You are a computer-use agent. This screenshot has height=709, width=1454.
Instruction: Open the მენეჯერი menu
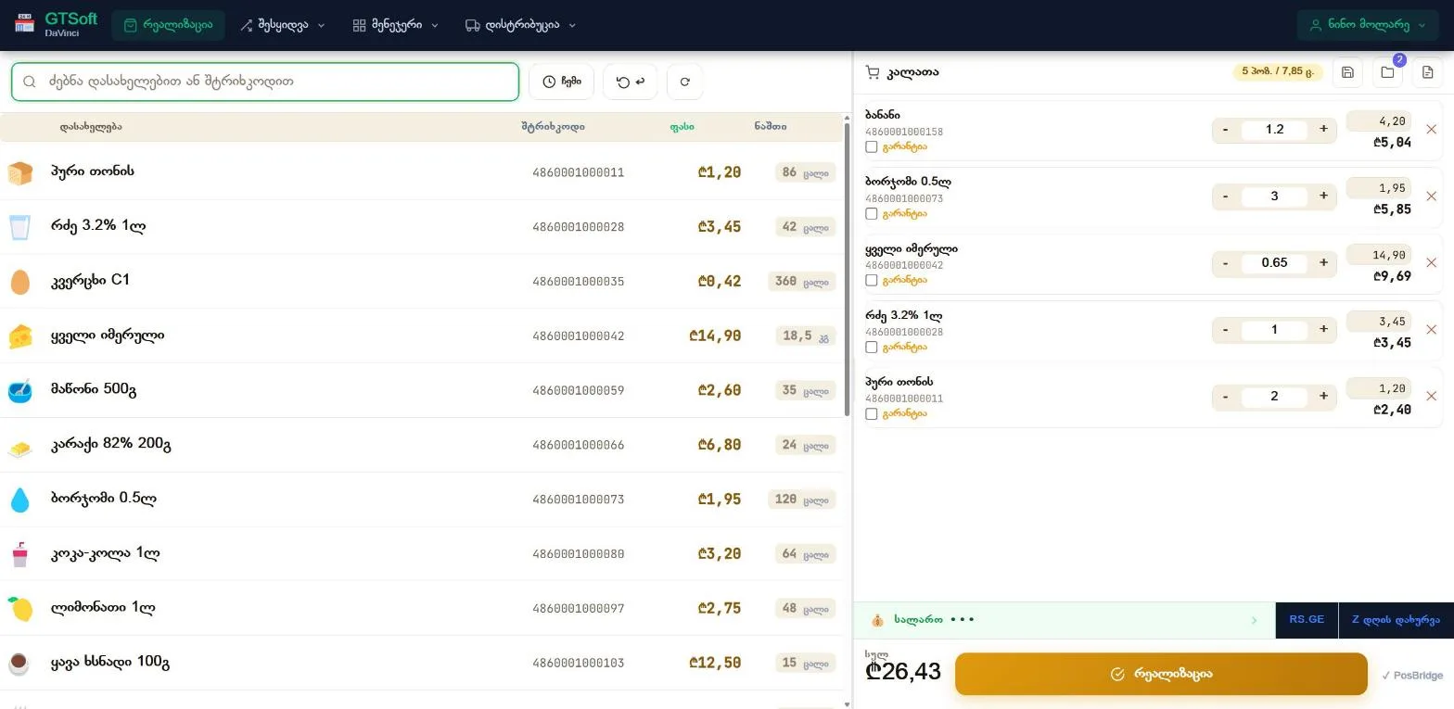coord(396,25)
